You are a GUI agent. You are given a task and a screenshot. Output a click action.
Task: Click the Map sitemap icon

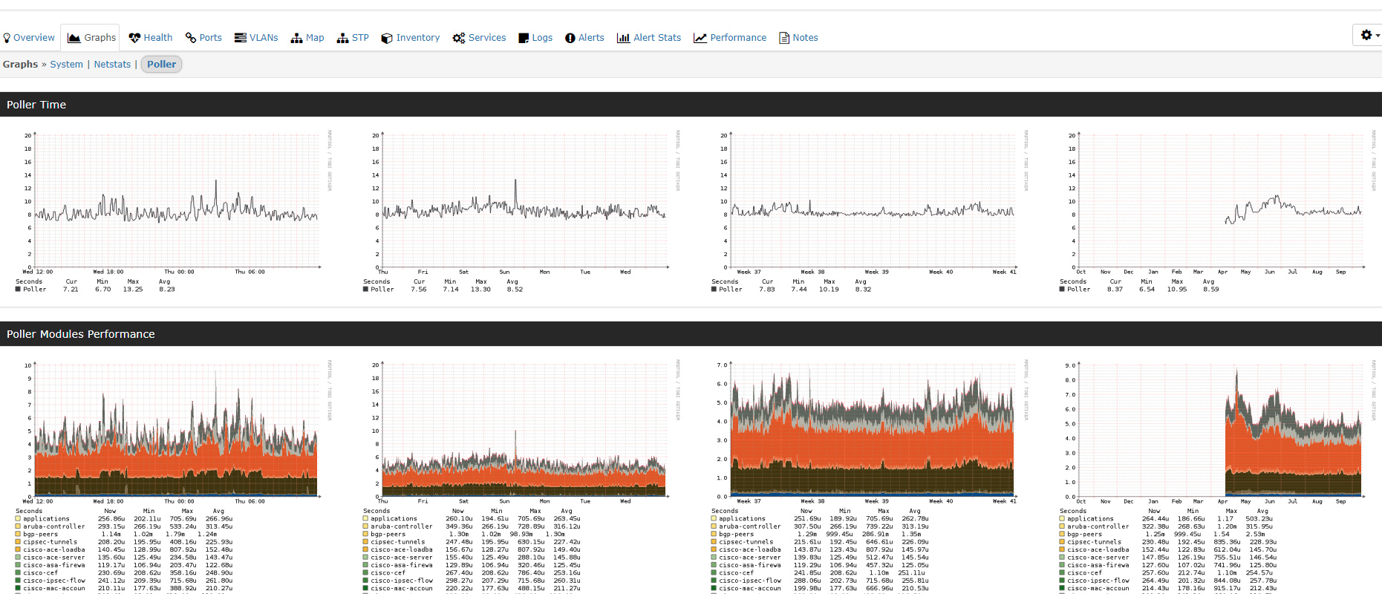point(296,38)
